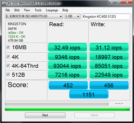Click the KINGSTON drive name text

coord(17,24)
